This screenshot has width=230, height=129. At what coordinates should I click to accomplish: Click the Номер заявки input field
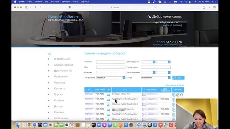pyautogui.click(x=156, y=67)
